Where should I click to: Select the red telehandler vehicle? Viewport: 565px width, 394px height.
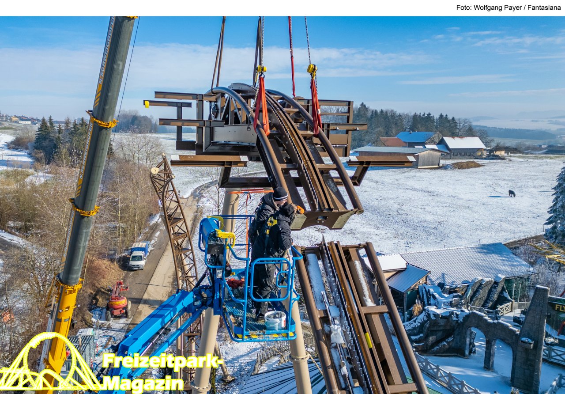pyautogui.click(x=117, y=301)
